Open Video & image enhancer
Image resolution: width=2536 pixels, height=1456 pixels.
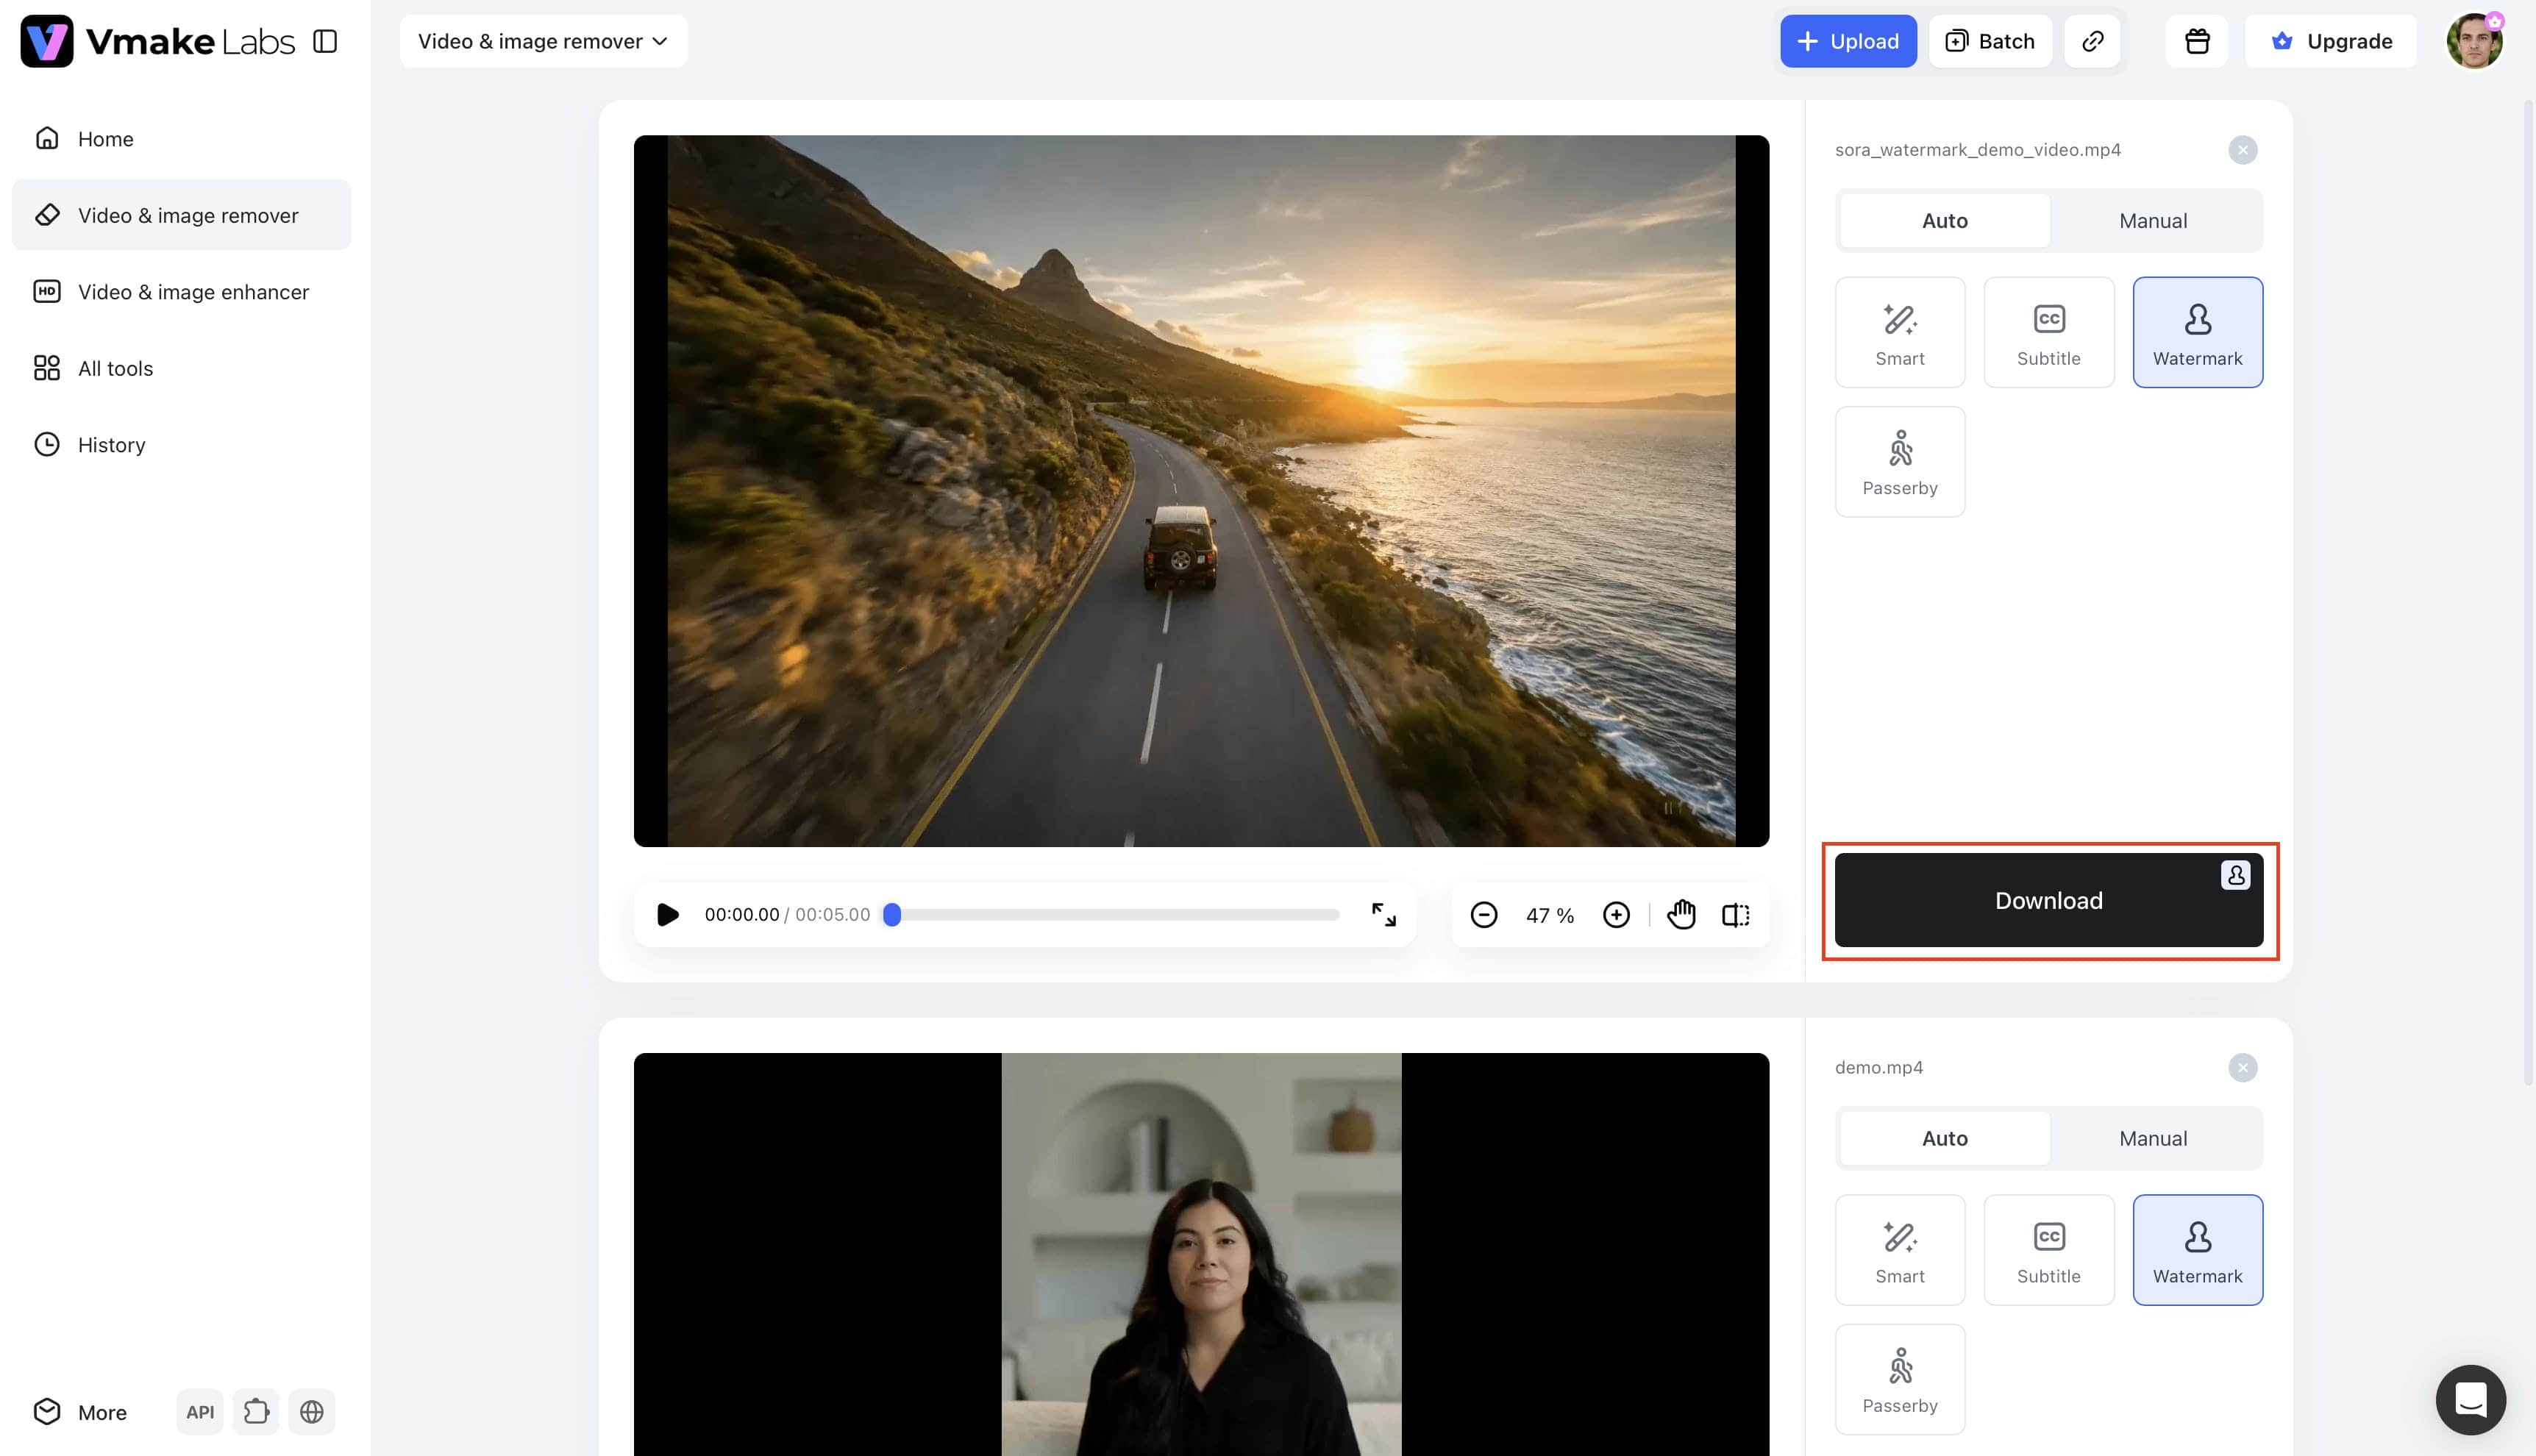tap(181, 292)
